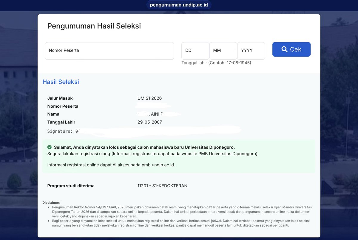Select the 'Pengumuman Hasil Seleksi' heading
The width and height of the screenshot is (358, 240).
(x=94, y=26)
